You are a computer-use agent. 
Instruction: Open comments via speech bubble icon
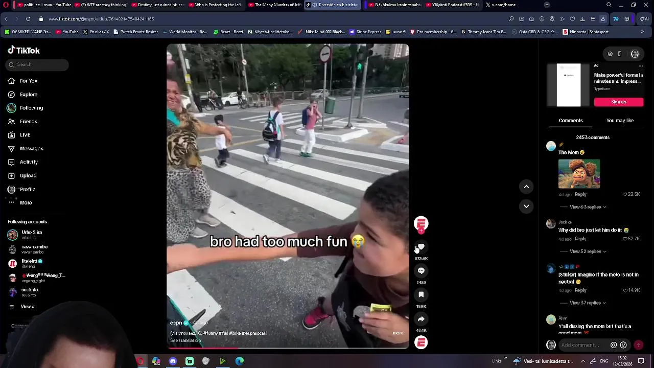pos(421,271)
